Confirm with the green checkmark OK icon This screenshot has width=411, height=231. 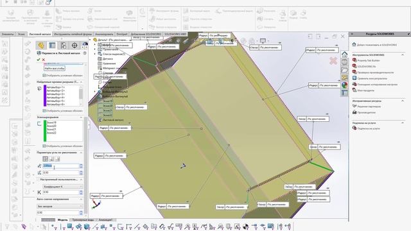pyautogui.click(x=39, y=60)
